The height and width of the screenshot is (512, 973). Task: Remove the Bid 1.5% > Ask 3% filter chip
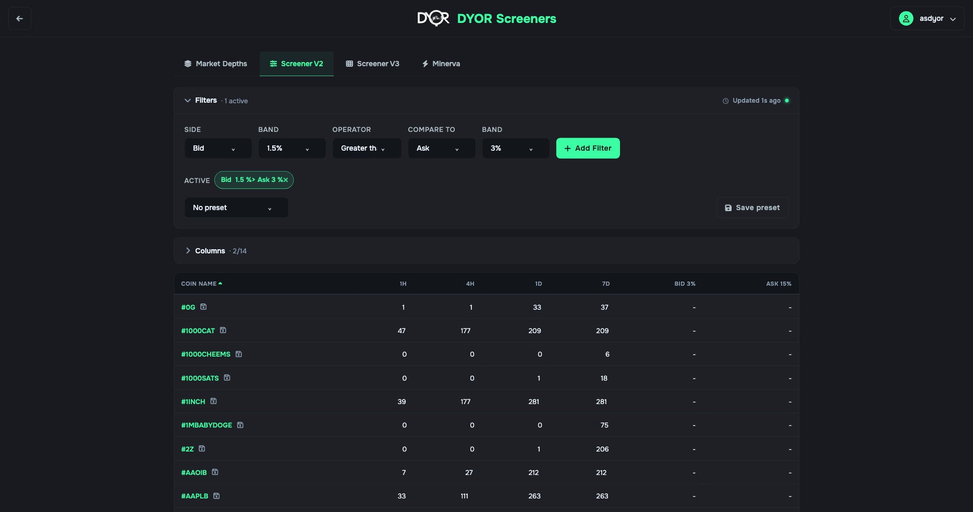pyautogui.click(x=285, y=180)
